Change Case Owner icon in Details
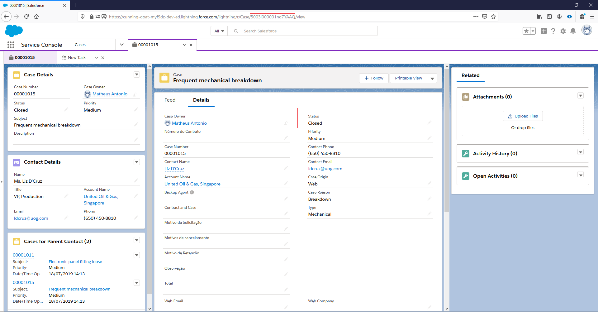The height and width of the screenshot is (312, 598). point(286,123)
